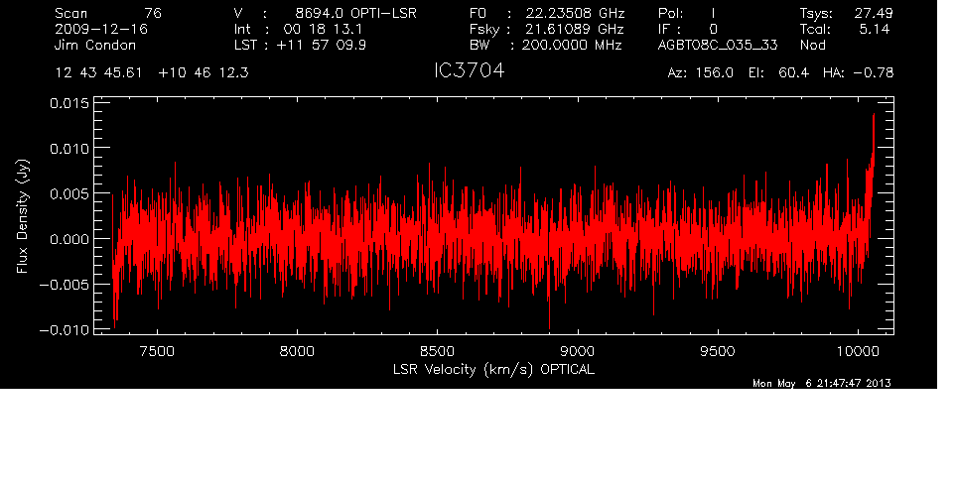
Task: Click the observer name Jim Condon
Action: point(95,45)
